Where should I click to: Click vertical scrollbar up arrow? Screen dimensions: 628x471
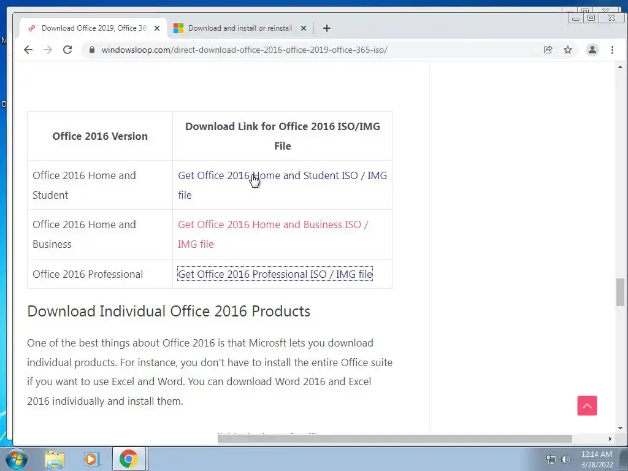click(x=620, y=67)
